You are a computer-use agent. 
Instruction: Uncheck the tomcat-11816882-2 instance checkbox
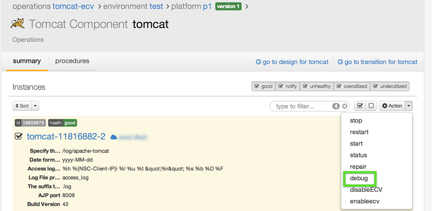(18, 136)
